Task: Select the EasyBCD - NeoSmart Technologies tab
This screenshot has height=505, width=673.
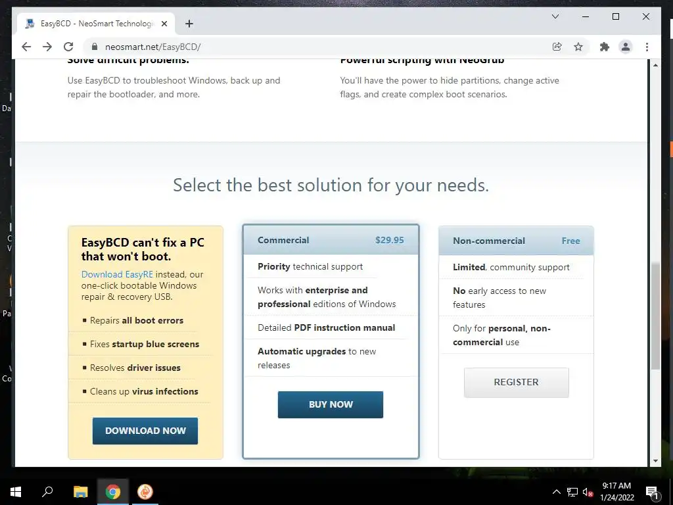Action: [96, 24]
